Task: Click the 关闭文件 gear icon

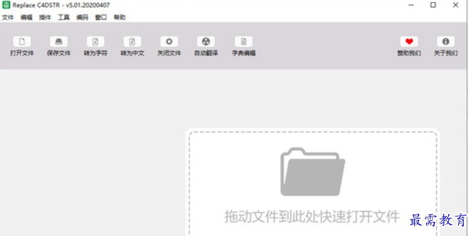Action: (x=169, y=42)
